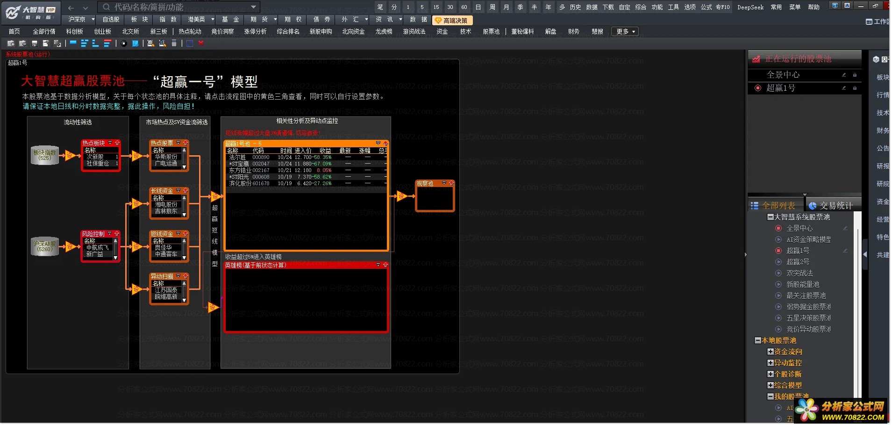Collapse the 本地股票池 tree node
This screenshot has height=425, width=892.
[758, 340]
